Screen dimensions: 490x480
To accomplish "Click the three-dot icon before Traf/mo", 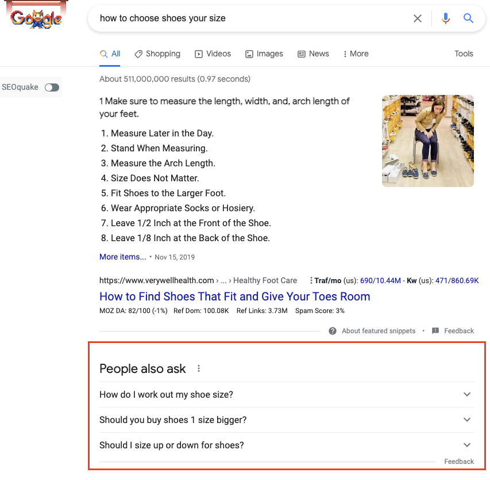I will (311, 280).
